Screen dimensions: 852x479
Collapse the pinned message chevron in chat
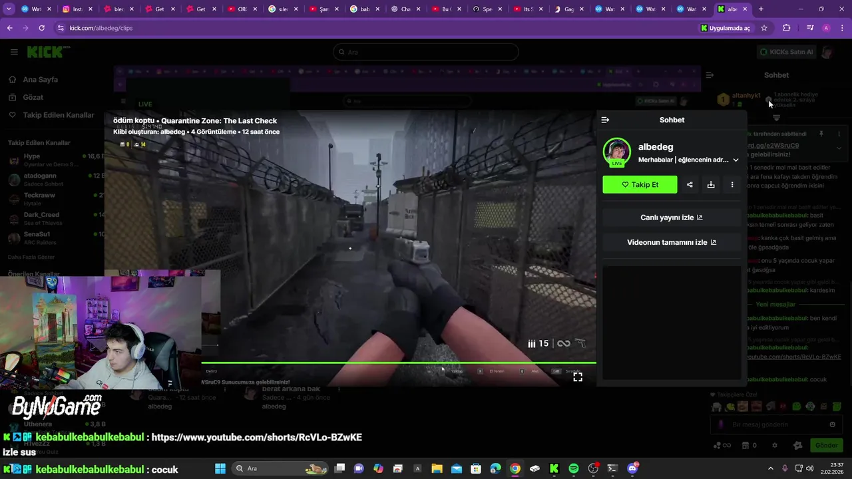coord(839,148)
